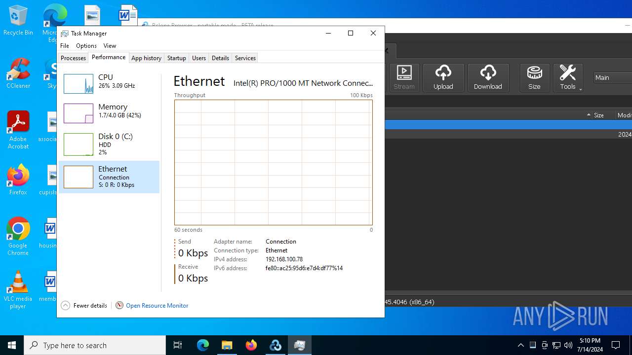Switch to the Details tab
Viewport: 632px width, 355px height.
pos(220,58)
